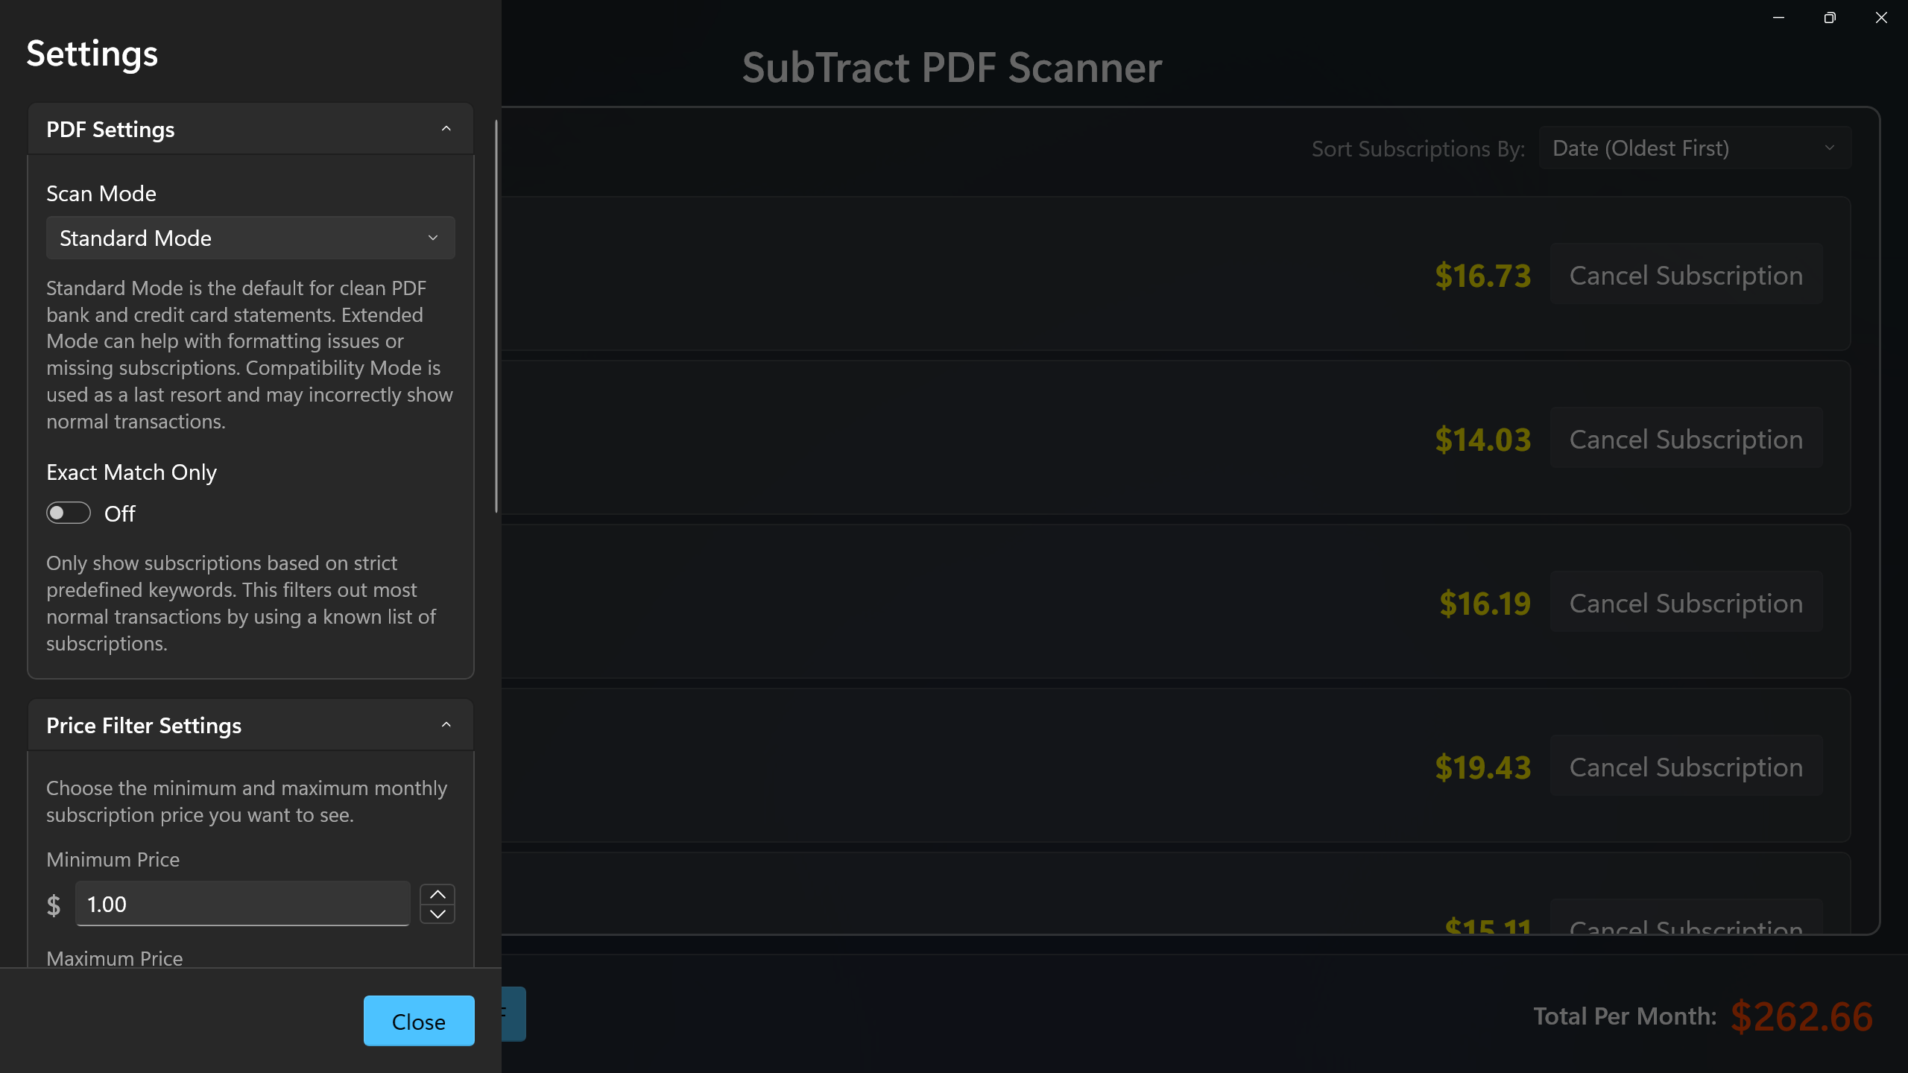Open the Scan Mode dropdown
Image resolution: width=1908 pixels, height=1073 pixels.
(250, 238)
